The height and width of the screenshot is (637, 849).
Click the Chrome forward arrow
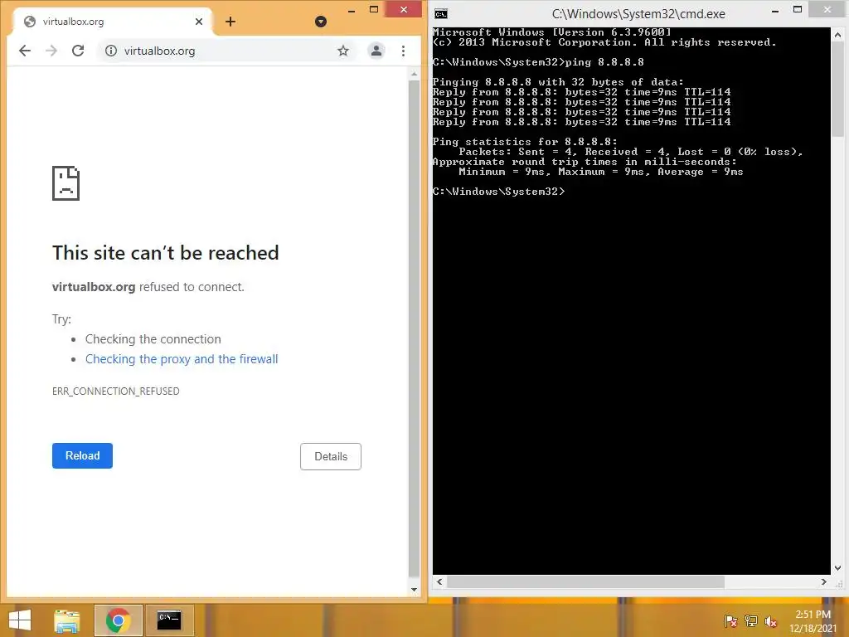click(51, 51)
